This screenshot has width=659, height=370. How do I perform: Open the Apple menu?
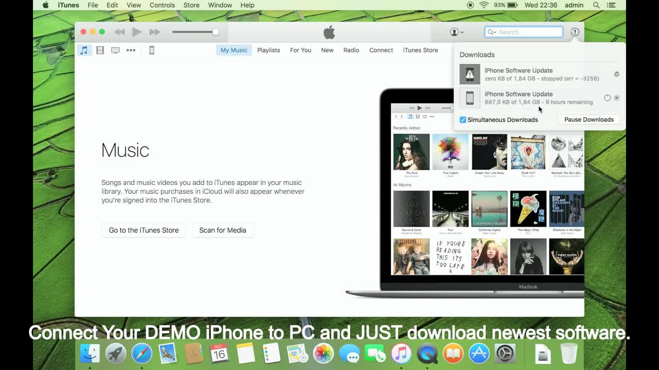click(x=45, y=5)
